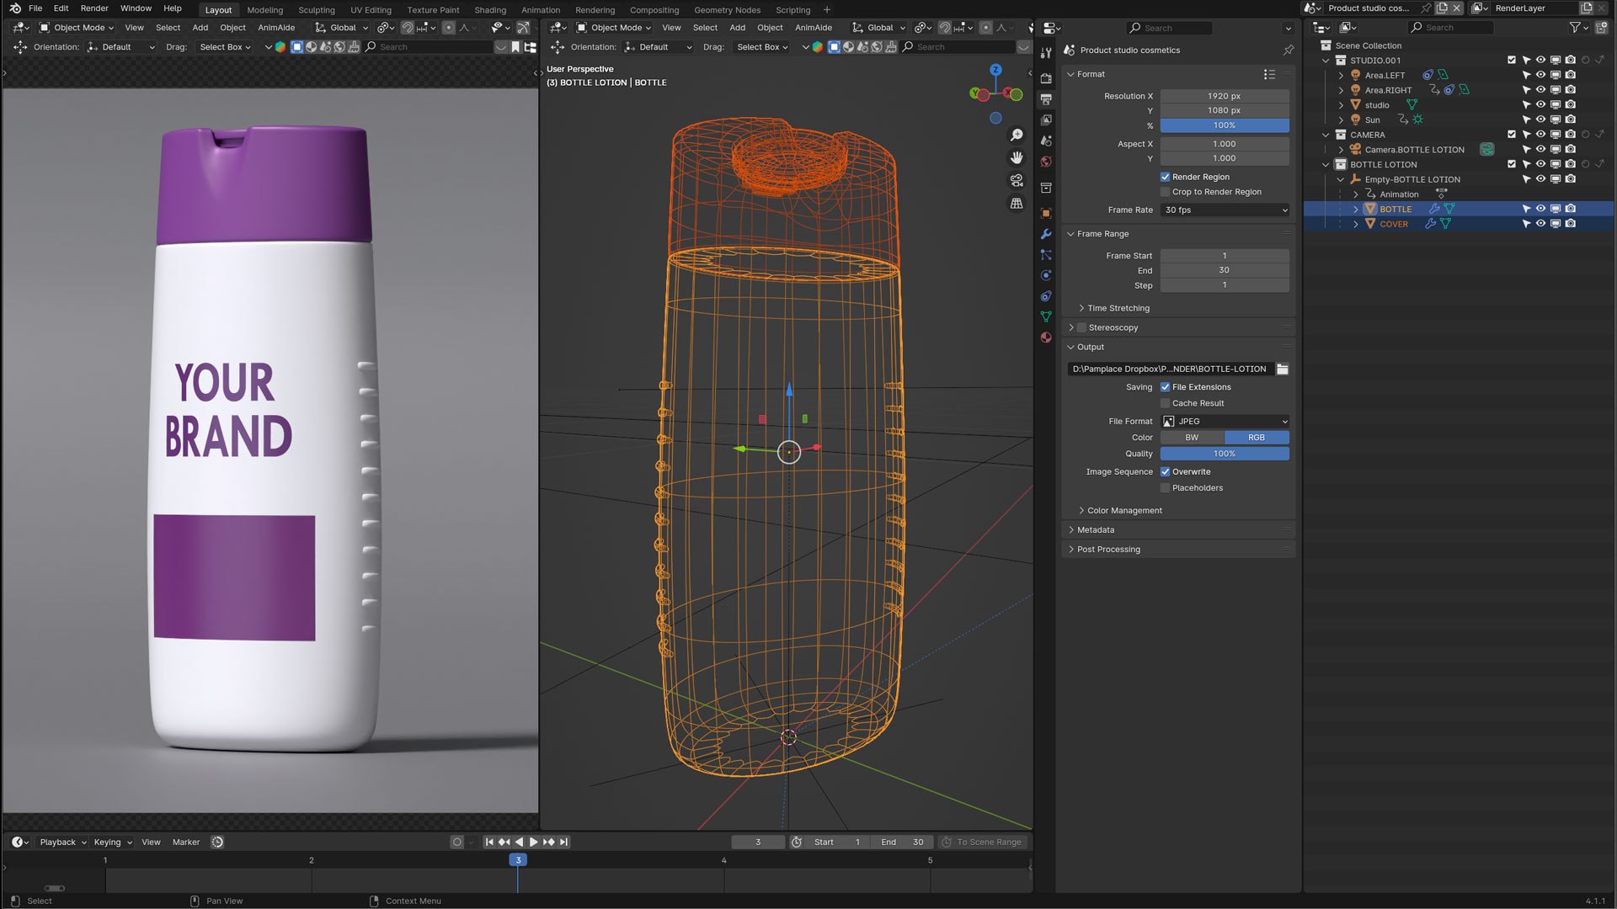The image size is (1617, 909).
Task: Select the BW color mode button
Action: [x=1192, y=438]
